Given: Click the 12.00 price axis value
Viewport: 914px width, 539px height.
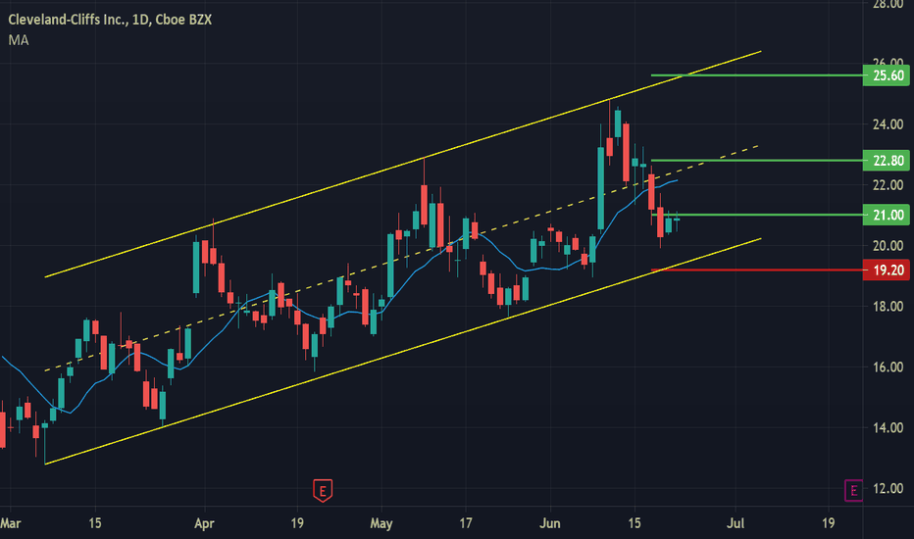Looking at the screenshot, I should tap(888, 488).
